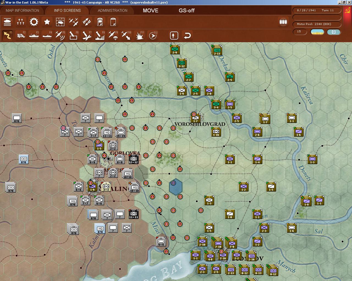Select the F10 air transfer mode icon
Screen dimensions: 352x281
click(x=126, y=35)
